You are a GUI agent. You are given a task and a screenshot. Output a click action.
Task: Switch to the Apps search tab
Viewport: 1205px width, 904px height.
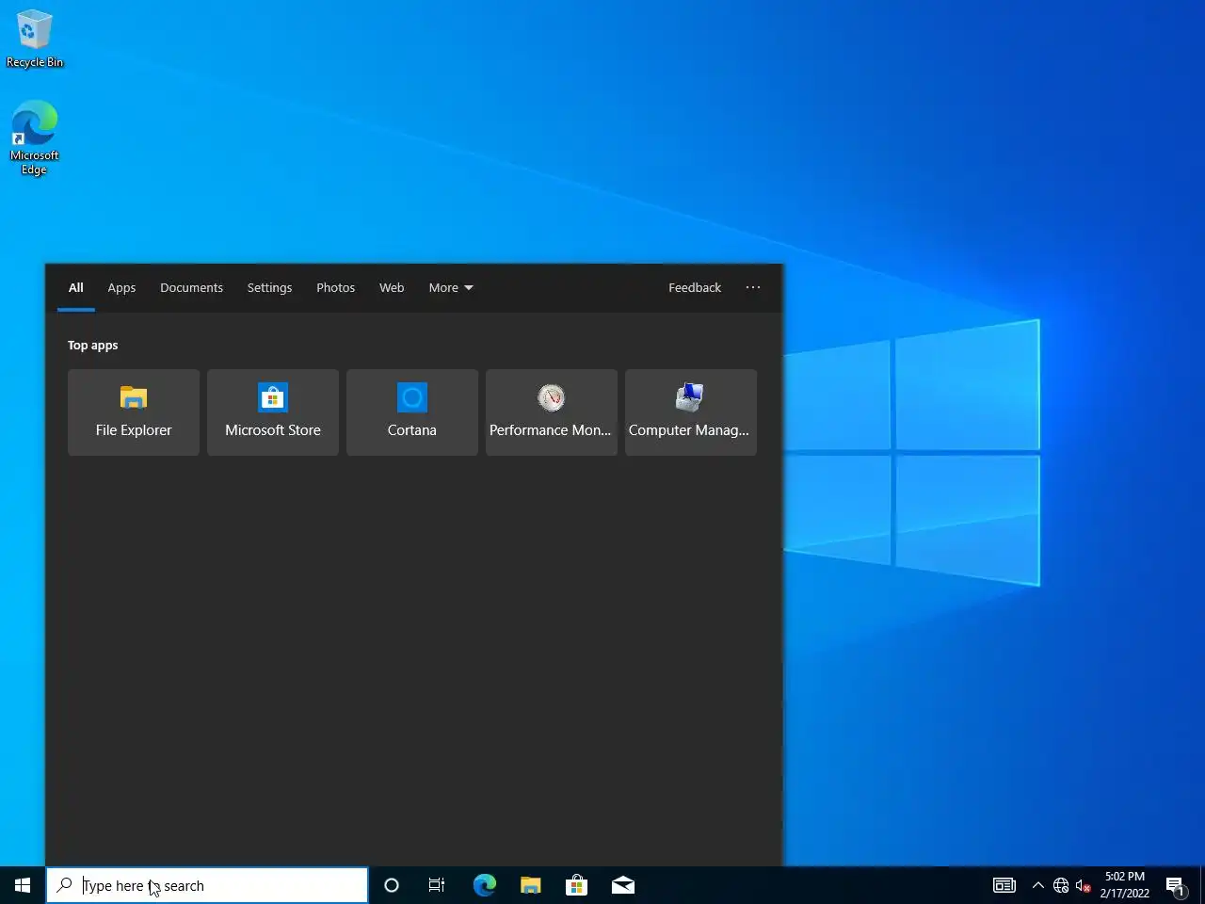[x=121, y=287]
